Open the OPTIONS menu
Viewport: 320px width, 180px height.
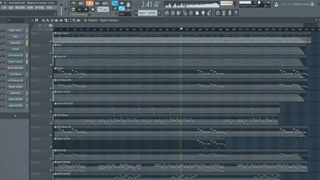39,7
